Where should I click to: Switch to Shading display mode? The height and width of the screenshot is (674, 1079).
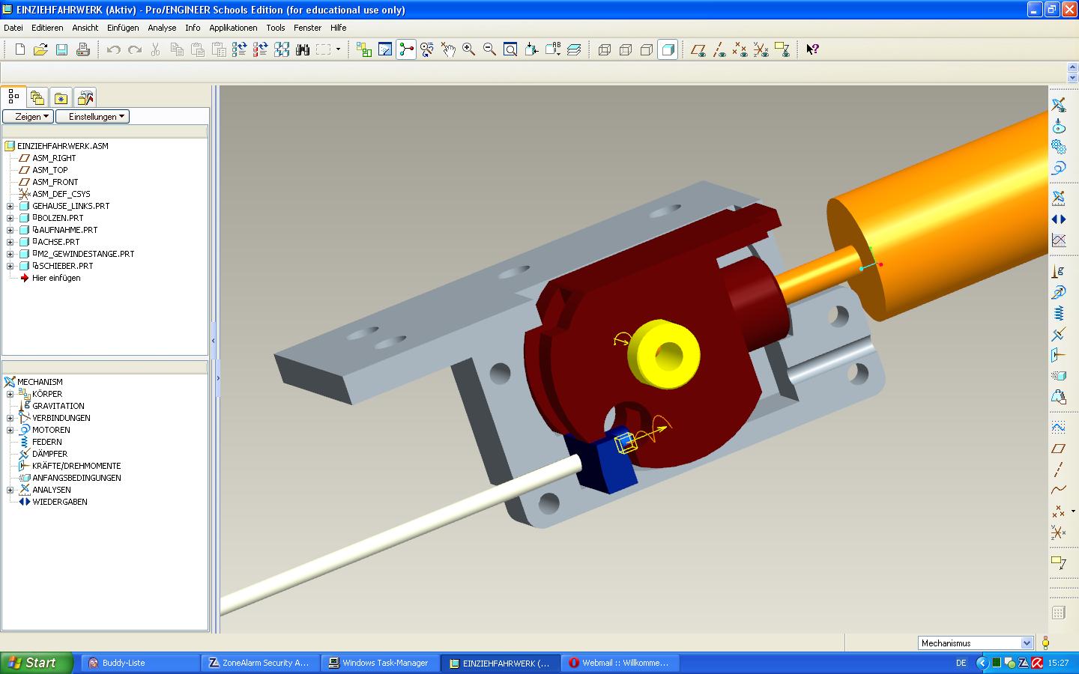point(668,49)
